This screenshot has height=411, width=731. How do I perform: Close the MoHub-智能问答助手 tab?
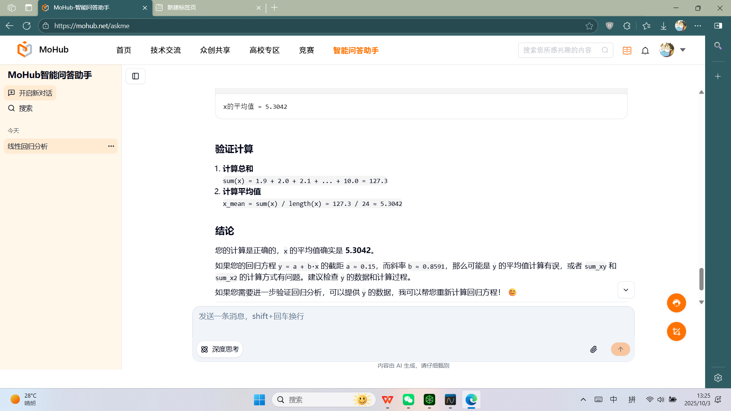coord(145,8)
